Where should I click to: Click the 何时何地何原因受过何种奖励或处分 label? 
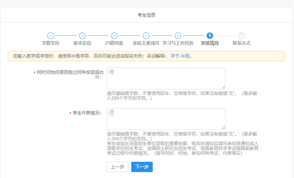70,75
